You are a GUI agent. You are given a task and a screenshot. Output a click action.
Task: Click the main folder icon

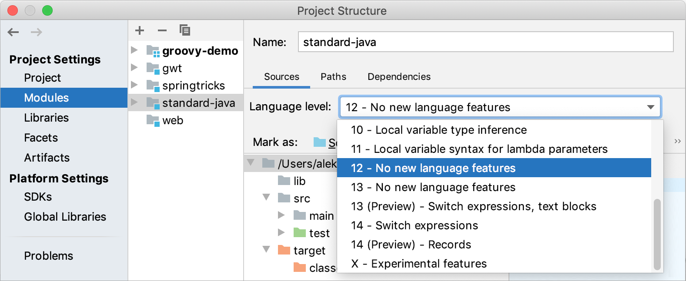click(x=300, y=215)
